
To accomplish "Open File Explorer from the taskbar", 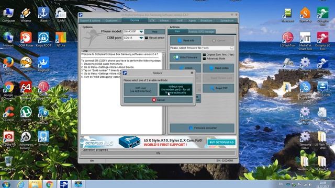I will click(35, 184).
